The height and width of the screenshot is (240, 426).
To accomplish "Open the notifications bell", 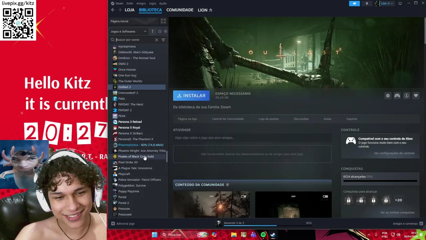I will coord(367,3).
